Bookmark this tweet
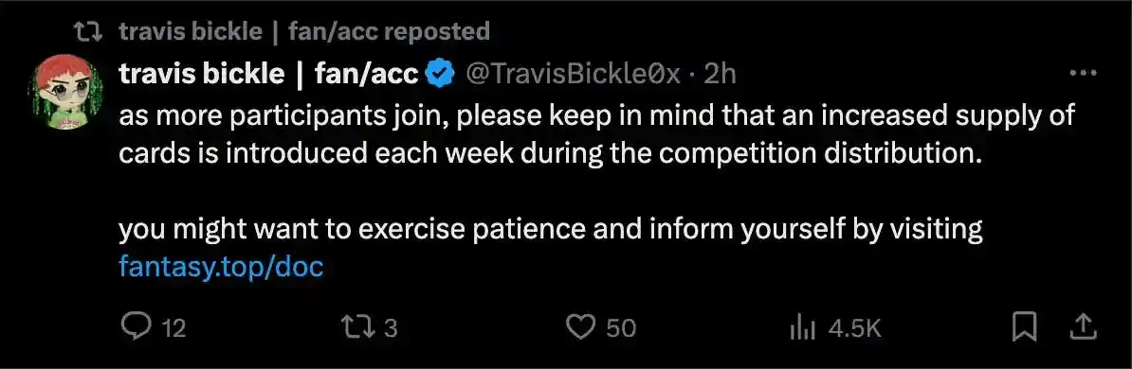1132x369 pixels. pos(1025,328)
